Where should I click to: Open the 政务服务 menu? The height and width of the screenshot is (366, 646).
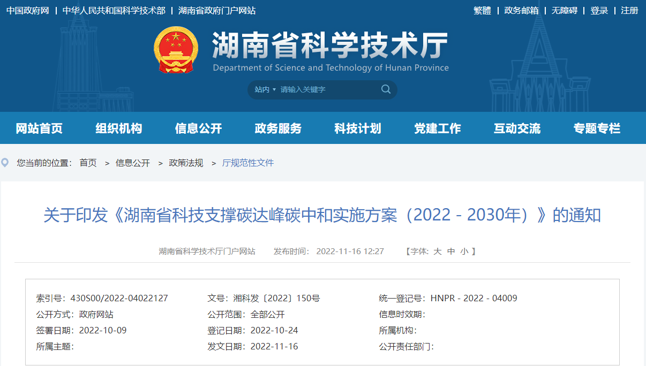(277, 128)
